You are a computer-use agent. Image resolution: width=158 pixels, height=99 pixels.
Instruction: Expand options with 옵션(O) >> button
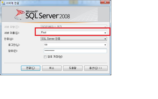point(96,68)
